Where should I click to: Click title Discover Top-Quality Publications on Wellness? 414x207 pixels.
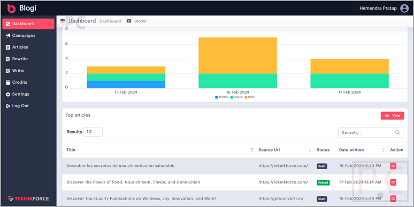click(x=141, y=198)
